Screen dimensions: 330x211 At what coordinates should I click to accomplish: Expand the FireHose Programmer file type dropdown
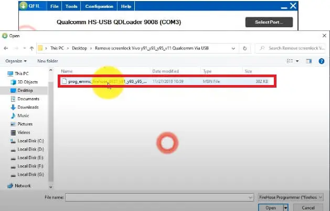291,197
